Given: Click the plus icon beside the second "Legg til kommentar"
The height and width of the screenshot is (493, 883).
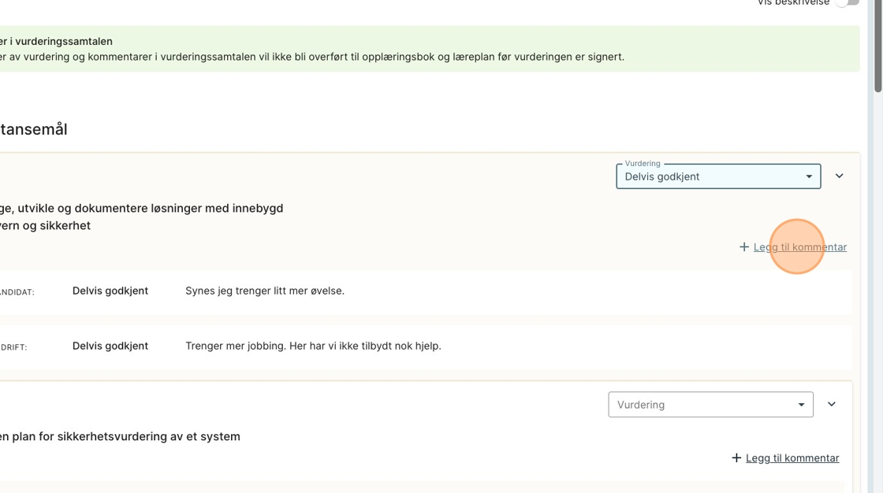Looking at the screenshot, I should click(736, 458).
